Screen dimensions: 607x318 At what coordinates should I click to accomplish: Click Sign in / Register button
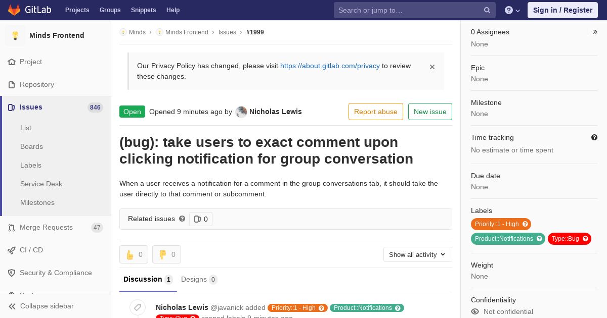tap(562, 10)
